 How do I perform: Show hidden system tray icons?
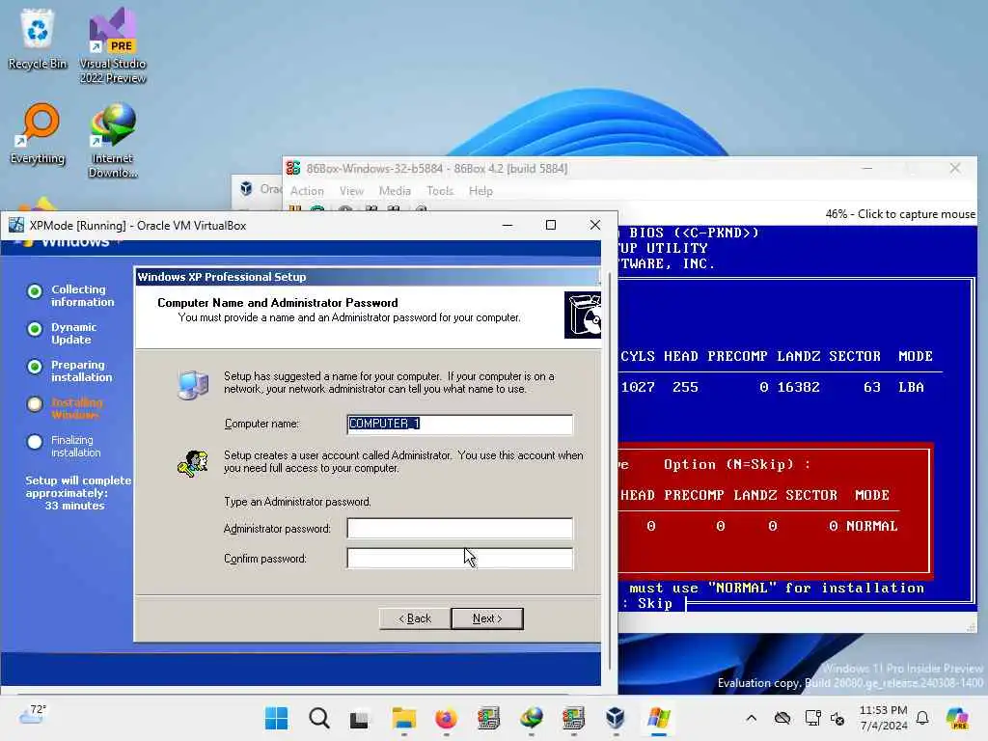(751, 718)
